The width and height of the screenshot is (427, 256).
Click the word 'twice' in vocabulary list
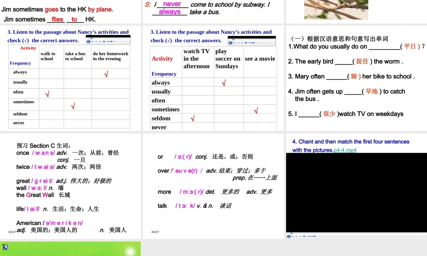[23, 167]
